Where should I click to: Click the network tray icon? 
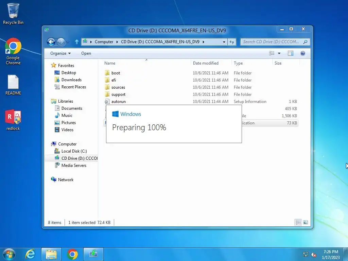coord(306,255)
